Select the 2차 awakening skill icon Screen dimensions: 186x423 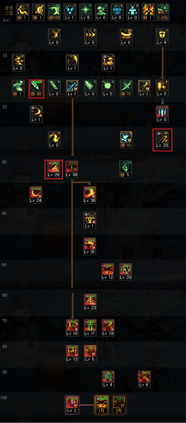pos(120,405)
